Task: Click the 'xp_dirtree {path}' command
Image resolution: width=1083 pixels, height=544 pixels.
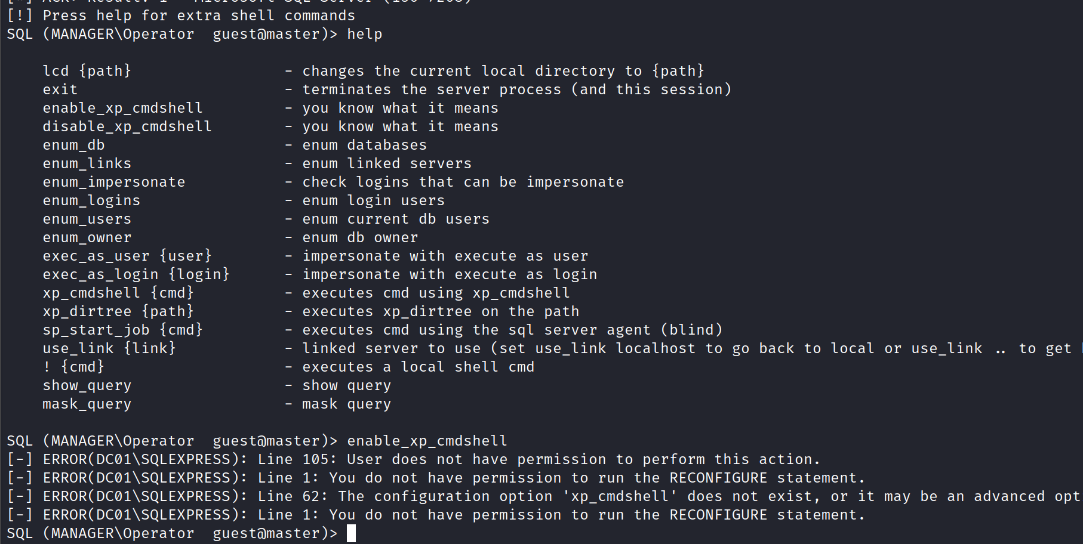Action: (x=118, y=311)
